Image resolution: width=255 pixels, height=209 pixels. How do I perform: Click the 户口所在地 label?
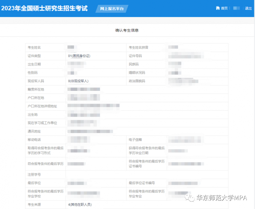[x=36, y=98]
